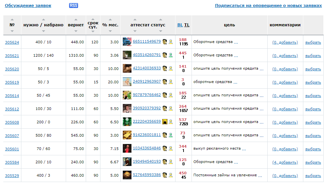
Task: Expand the goal ellipsis for request 305601
Action: tap(244, 149)
